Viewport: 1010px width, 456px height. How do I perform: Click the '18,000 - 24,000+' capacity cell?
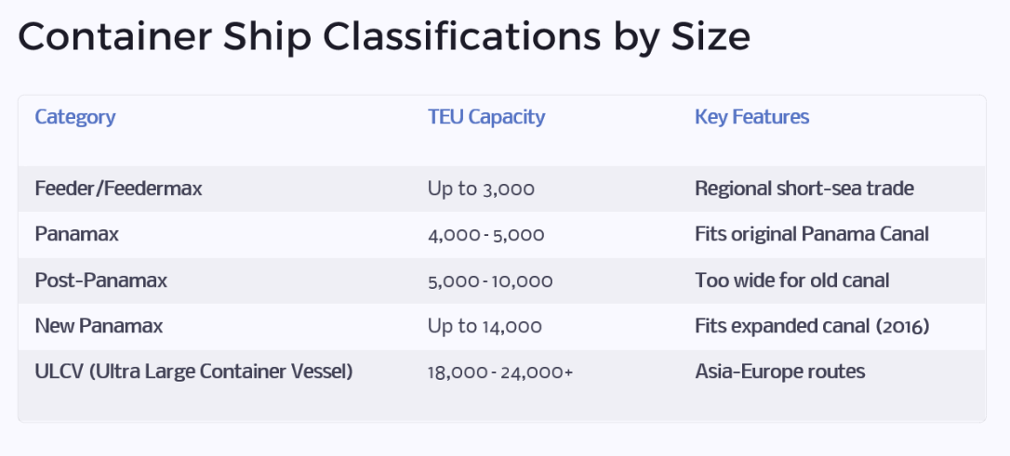point(500,371)
